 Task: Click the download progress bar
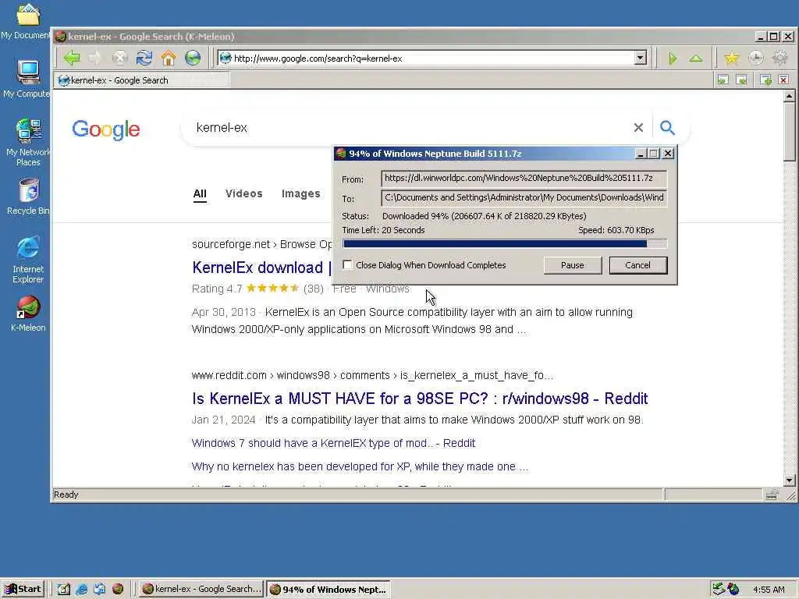click(505, 244)
